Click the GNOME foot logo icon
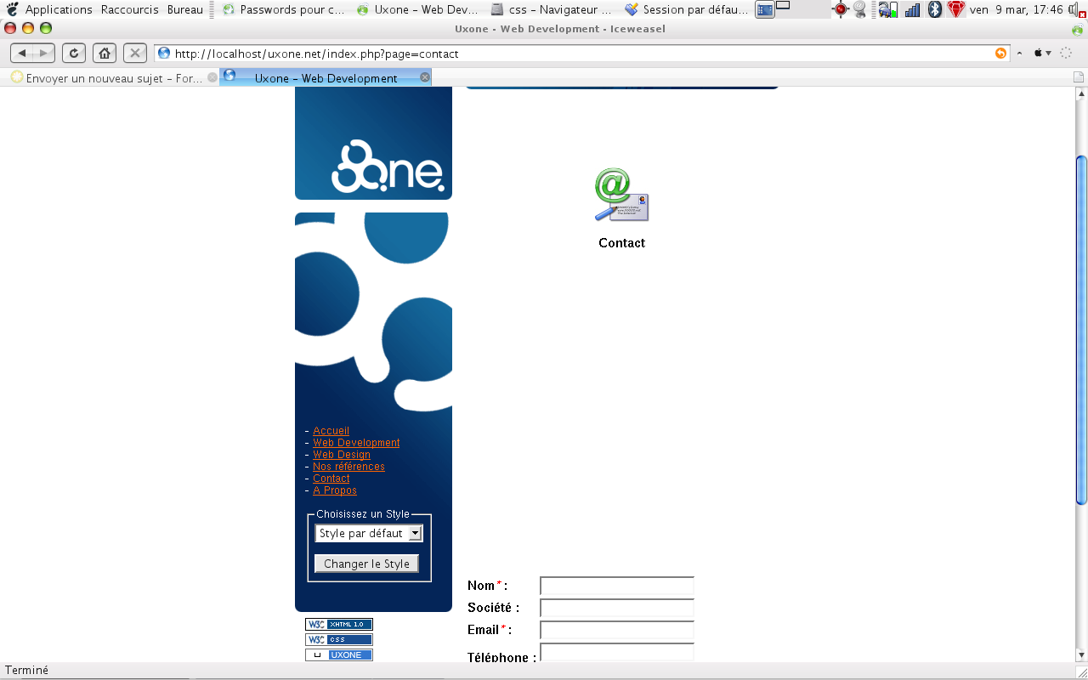1088x680 pixels. pos(12,9)
